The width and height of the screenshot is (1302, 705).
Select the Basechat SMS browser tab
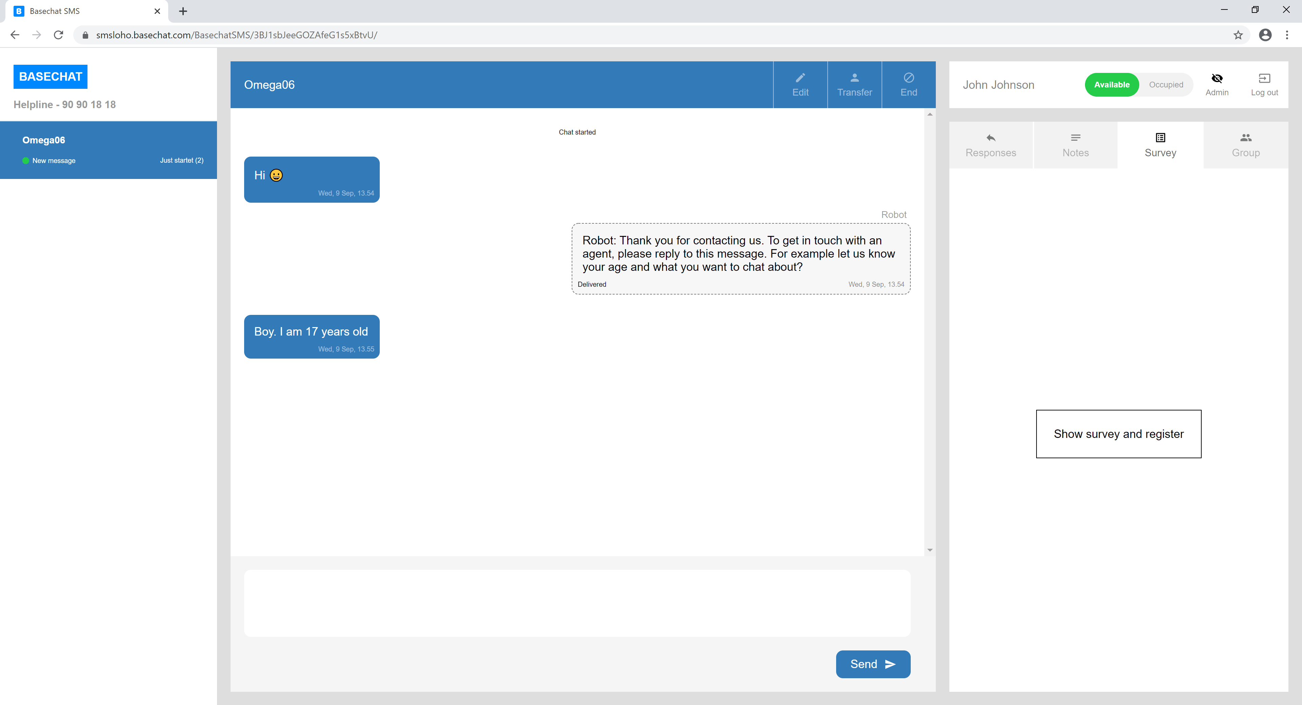[87, 11]
